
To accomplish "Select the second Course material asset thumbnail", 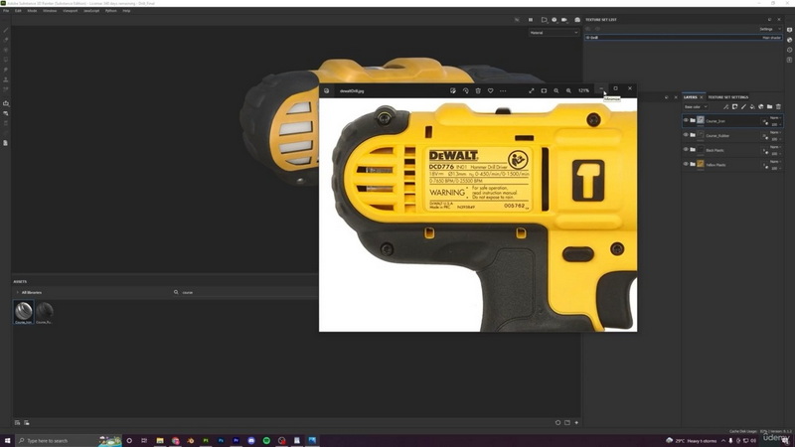I will pos(44,312).
